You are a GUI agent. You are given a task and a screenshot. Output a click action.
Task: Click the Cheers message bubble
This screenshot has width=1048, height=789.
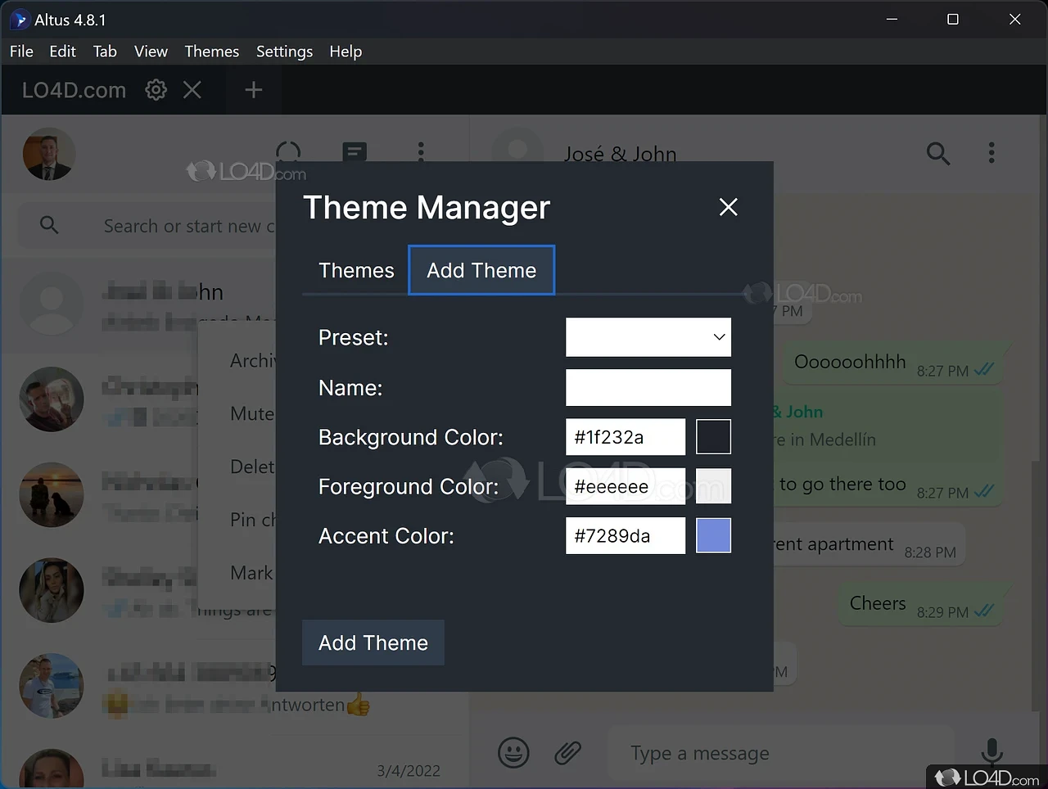(920, 606)
